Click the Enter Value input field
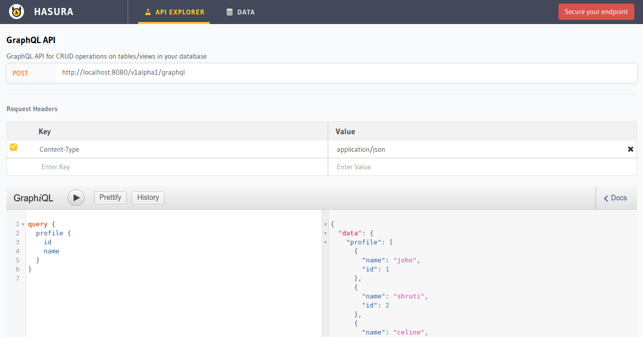This screenshot has height=337, width=643. pos(482,167)
